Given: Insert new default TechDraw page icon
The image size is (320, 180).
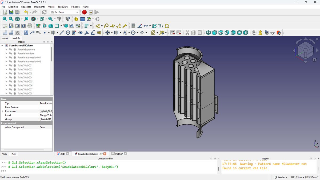Looking at the screenshot, I should [5, 26].
